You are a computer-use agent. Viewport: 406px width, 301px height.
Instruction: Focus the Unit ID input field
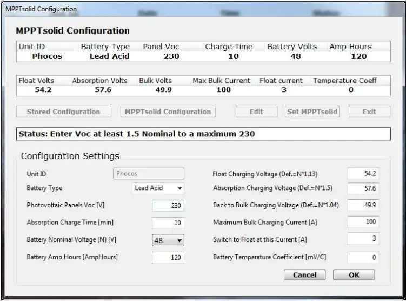pos(149,173)
